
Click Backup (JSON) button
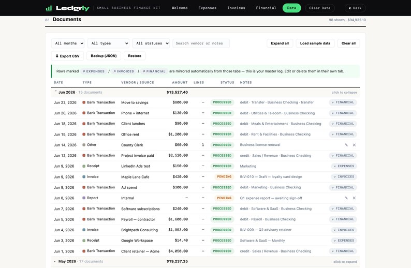tap(104, 56)
